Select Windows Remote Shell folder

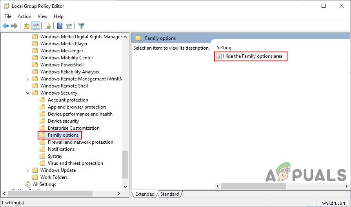64,86
